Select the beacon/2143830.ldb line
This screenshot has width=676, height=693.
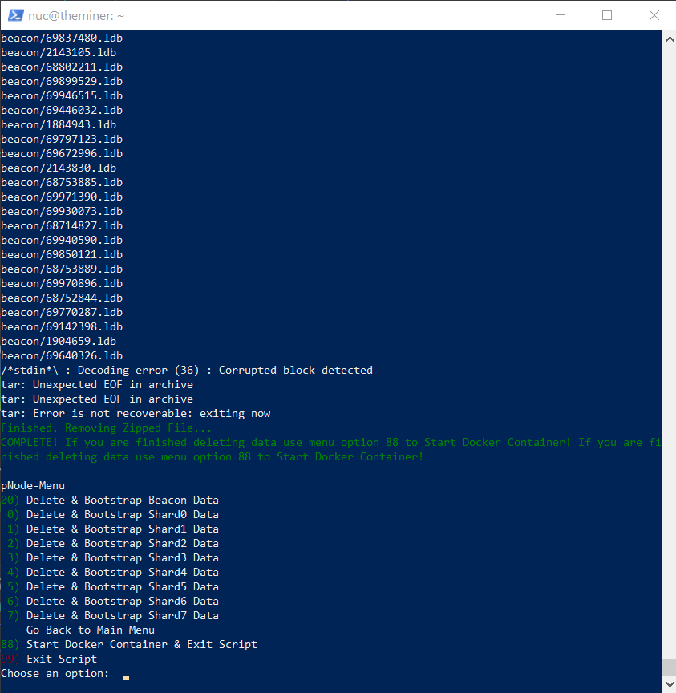(59, 168)
